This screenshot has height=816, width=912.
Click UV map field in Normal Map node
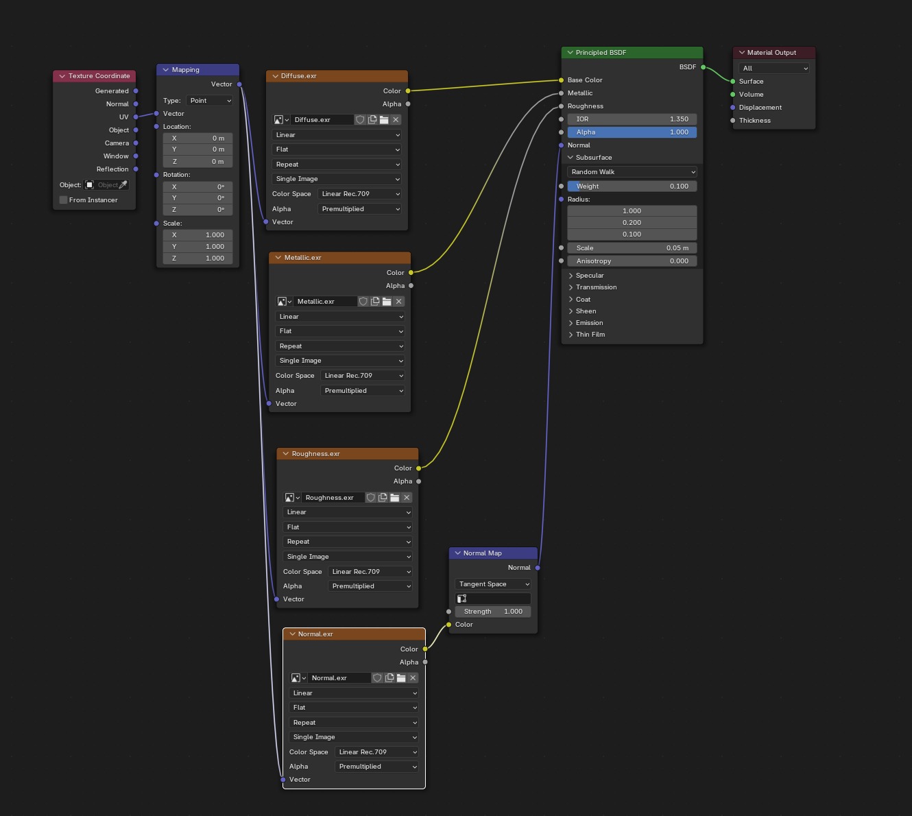493,599
